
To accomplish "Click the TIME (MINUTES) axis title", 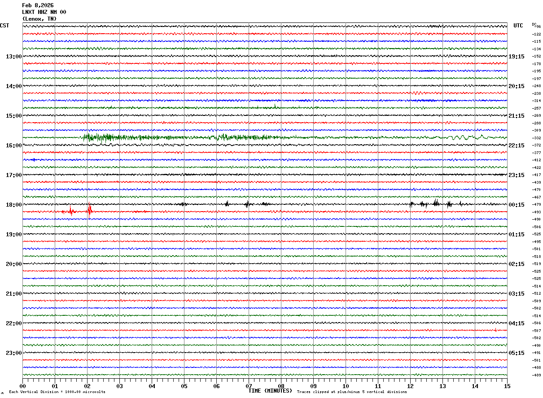I will pyautogui.click(x=270, y=391).
